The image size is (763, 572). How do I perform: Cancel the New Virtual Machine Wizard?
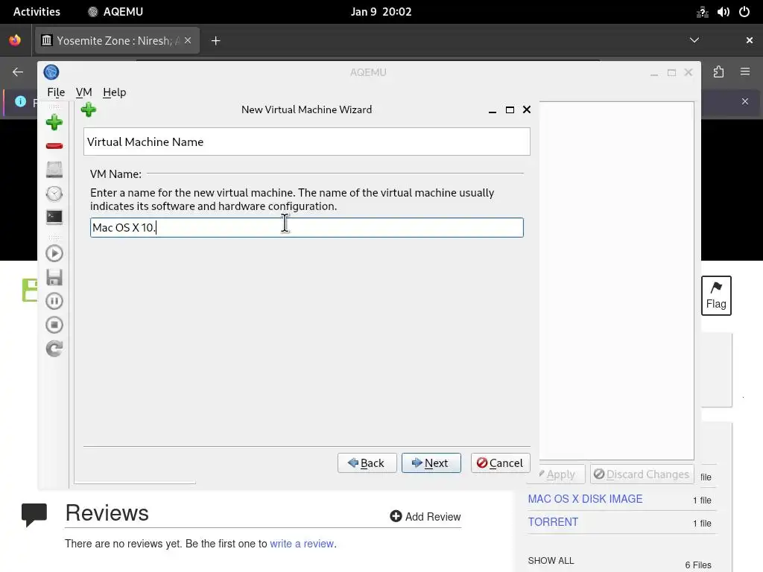click(x=500, y=463)
